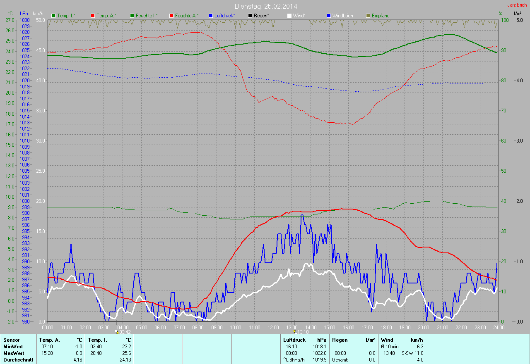Viewport: 530px width, 364px height.
Task: Click the green Temp. I. legend square
Action: (53, 16)
